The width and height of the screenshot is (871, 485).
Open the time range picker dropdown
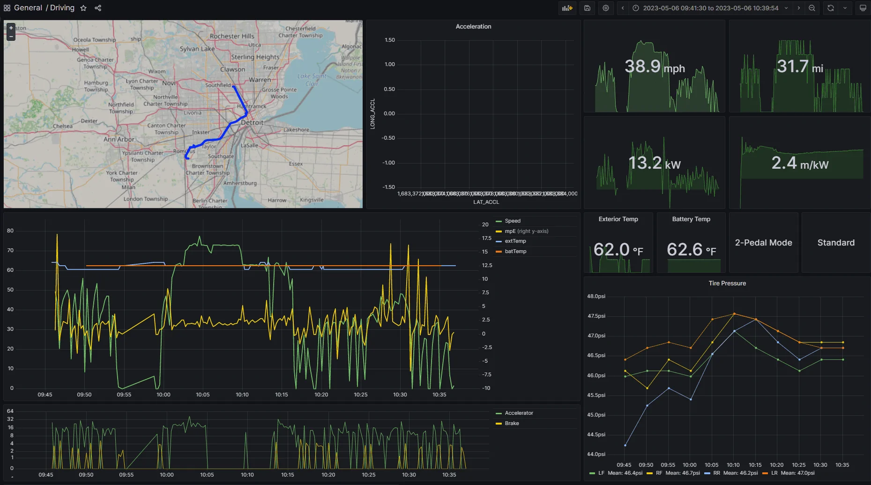tap(710, 8)
